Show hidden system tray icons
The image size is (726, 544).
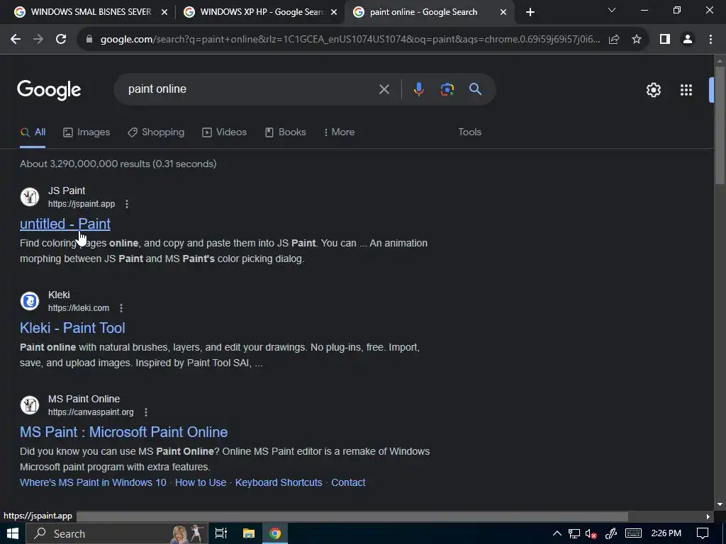pyautogui.click(x=557, y=534)
